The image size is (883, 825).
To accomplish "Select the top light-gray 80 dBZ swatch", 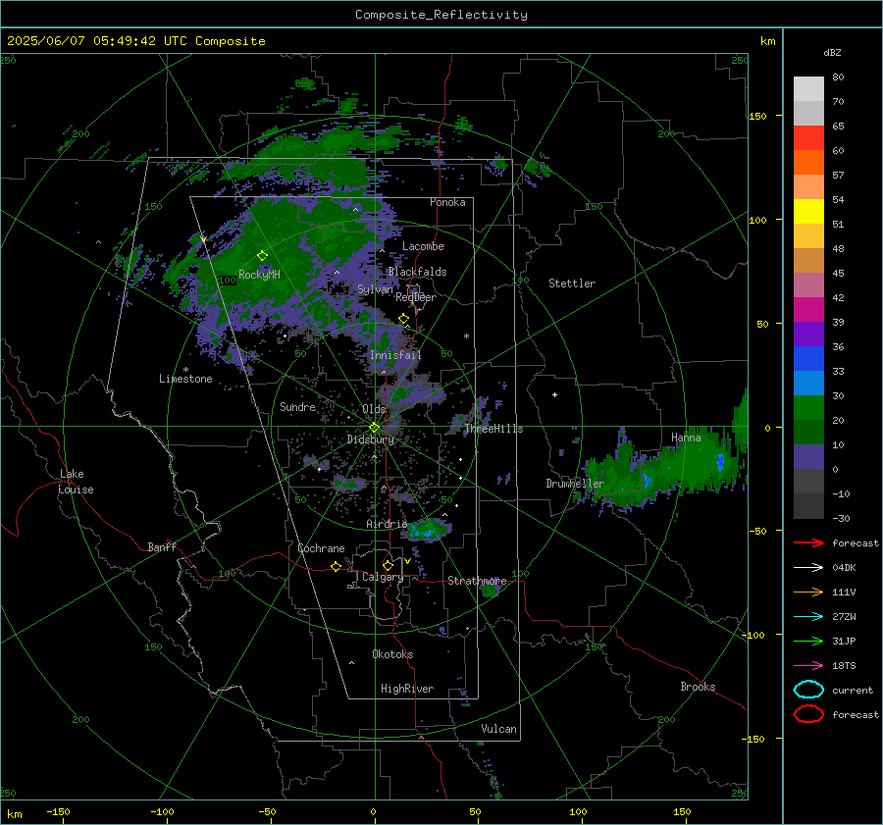I will coord(808,88).
